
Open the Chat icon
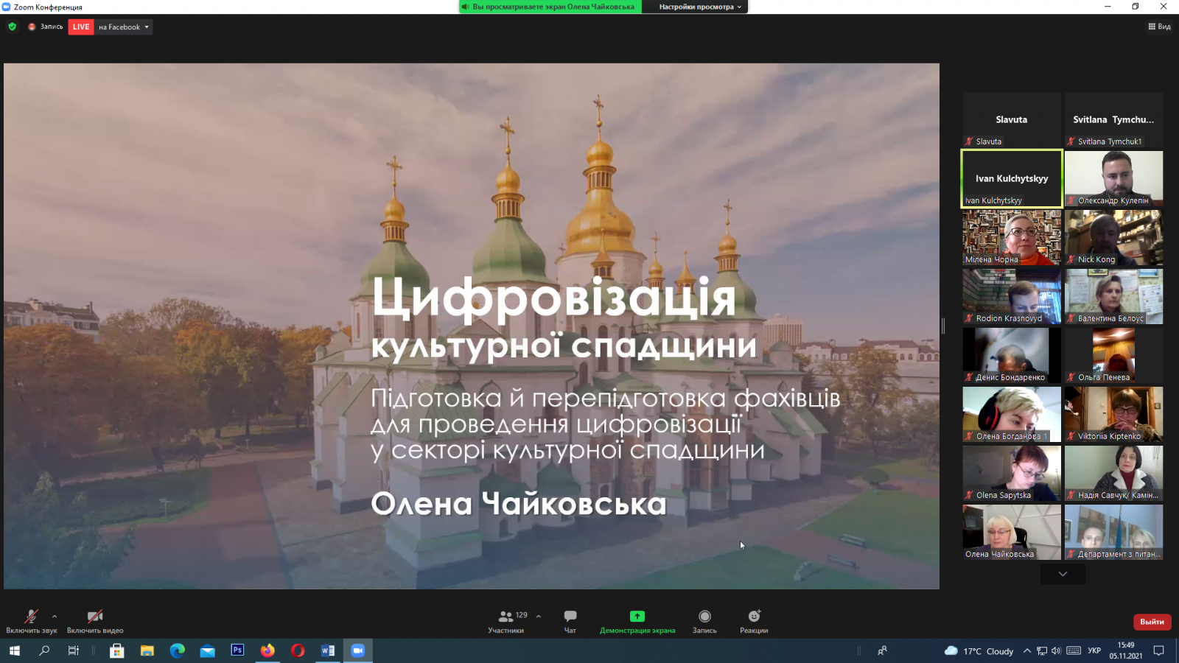click(570, 617)
